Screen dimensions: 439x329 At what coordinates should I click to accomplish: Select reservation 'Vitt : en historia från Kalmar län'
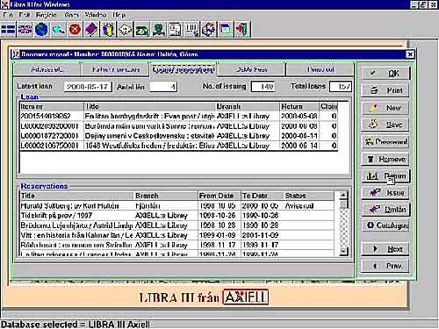click(177, 235)
